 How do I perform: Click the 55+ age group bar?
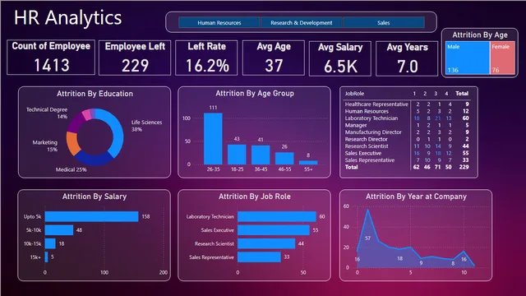coord(308,163)
